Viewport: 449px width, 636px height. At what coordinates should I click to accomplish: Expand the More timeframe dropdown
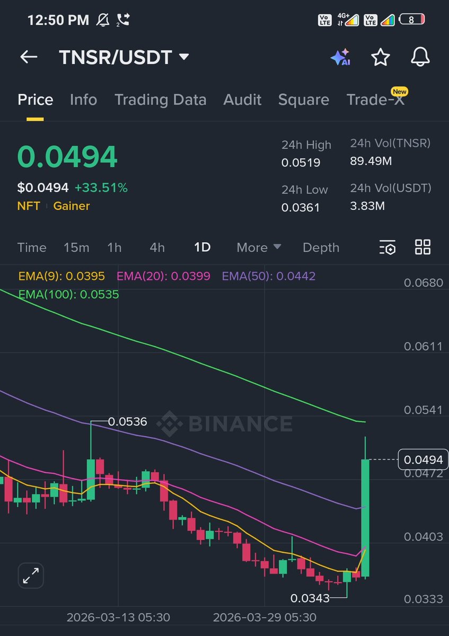tap(258, 248)
